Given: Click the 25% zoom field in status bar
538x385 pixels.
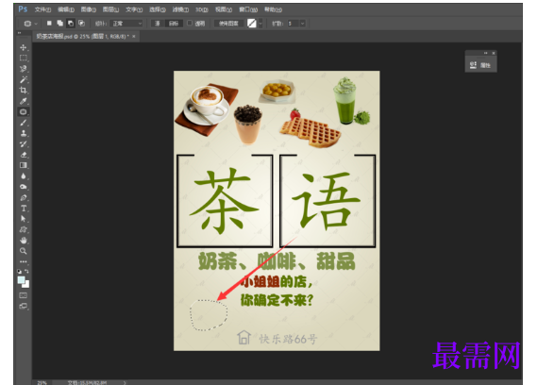Looking at the screenshot, I should pos(42,382).
